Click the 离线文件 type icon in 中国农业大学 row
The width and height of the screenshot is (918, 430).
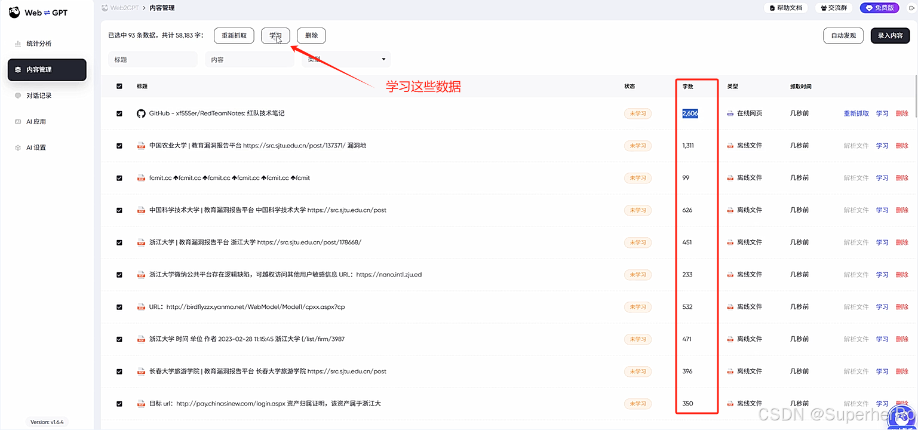(730, 146)
